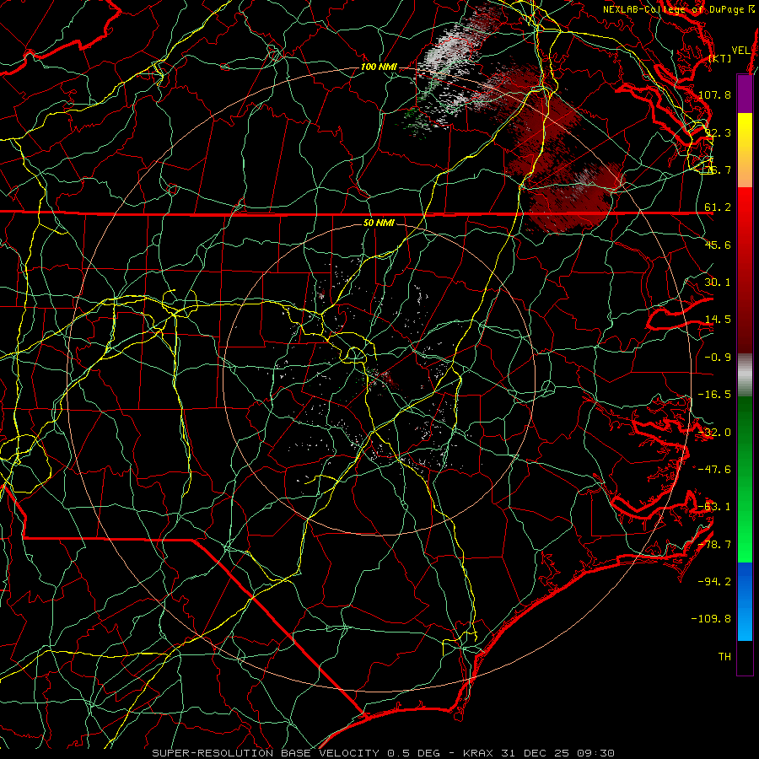The height and width of the screenshot is (759, 759).
Task: Click the 100 NMI range ring label
Action: point(379,67)
